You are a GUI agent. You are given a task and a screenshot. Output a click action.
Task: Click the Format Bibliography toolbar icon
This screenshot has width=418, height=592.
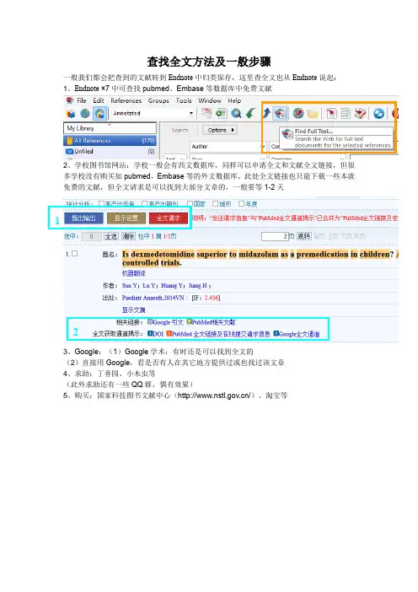tap(346, 113)
